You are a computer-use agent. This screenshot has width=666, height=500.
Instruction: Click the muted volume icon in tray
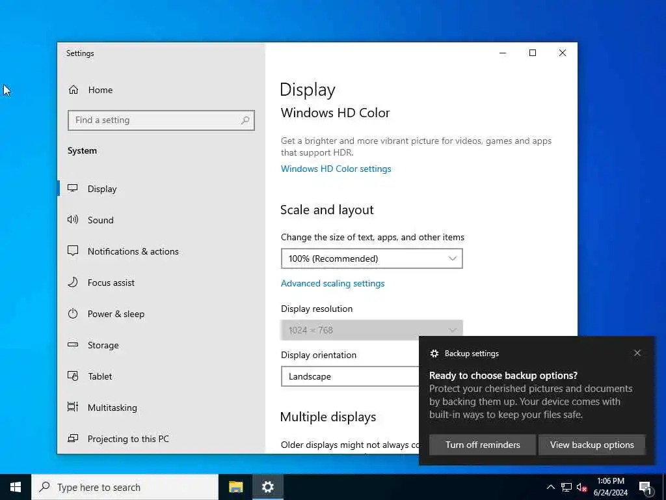[x=582, y=487]
